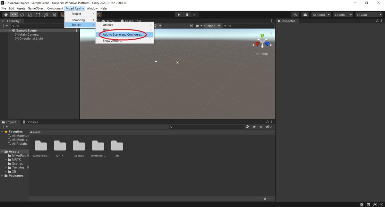Open SampleScene options kebab menu
This screenshot has width=385, height=207.
(76, 31)
